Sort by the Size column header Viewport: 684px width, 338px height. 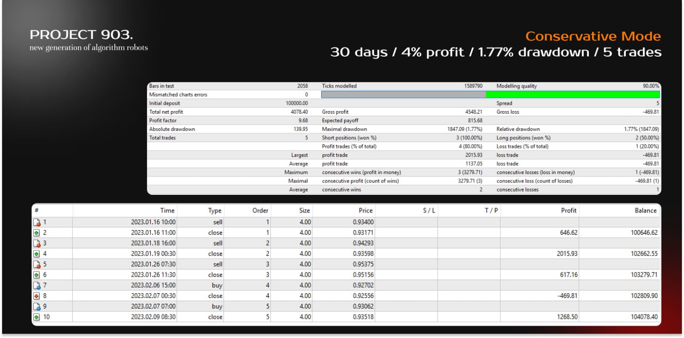pos(305,210)
